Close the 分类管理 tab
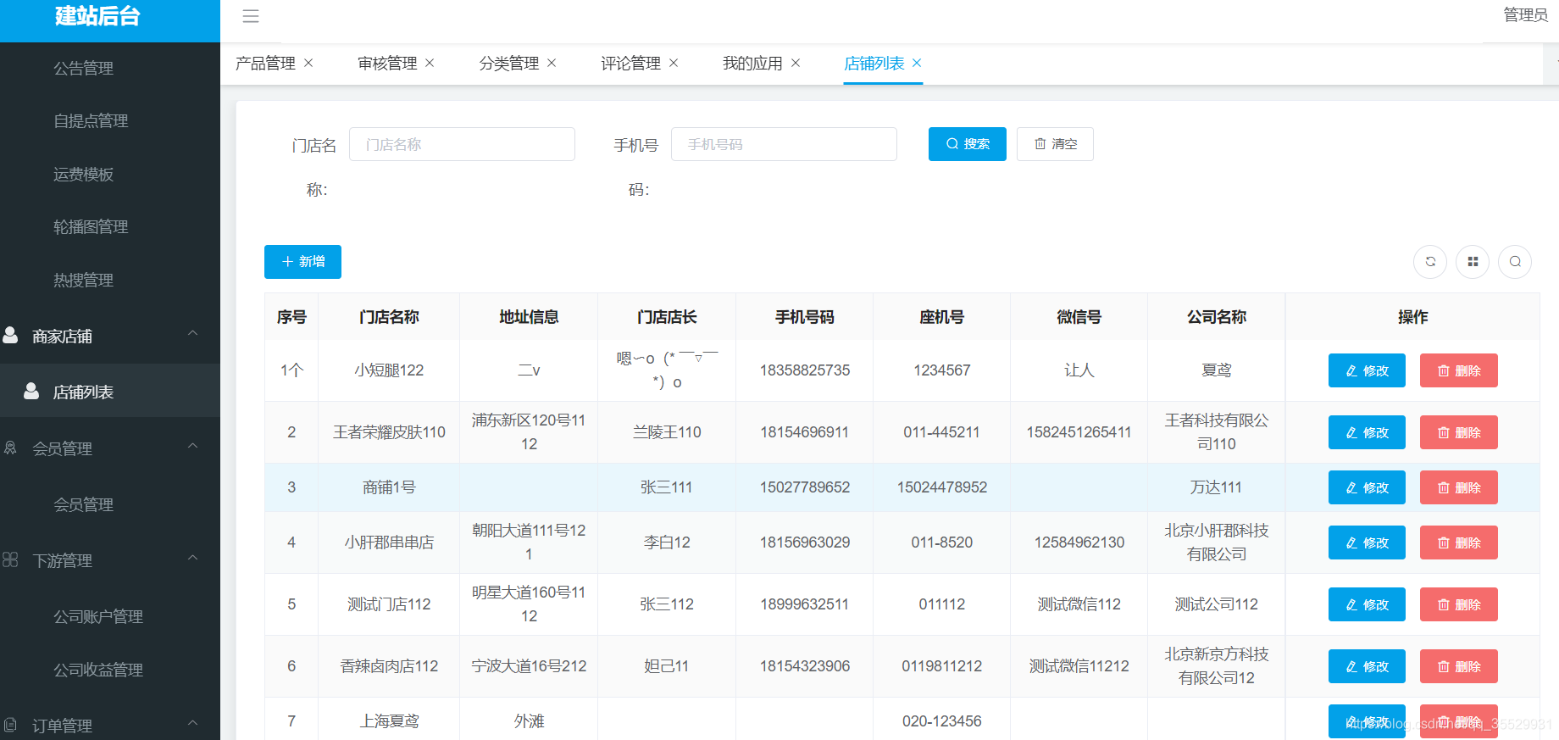Viewport: 1559px width, 740px height. point(552,63)
